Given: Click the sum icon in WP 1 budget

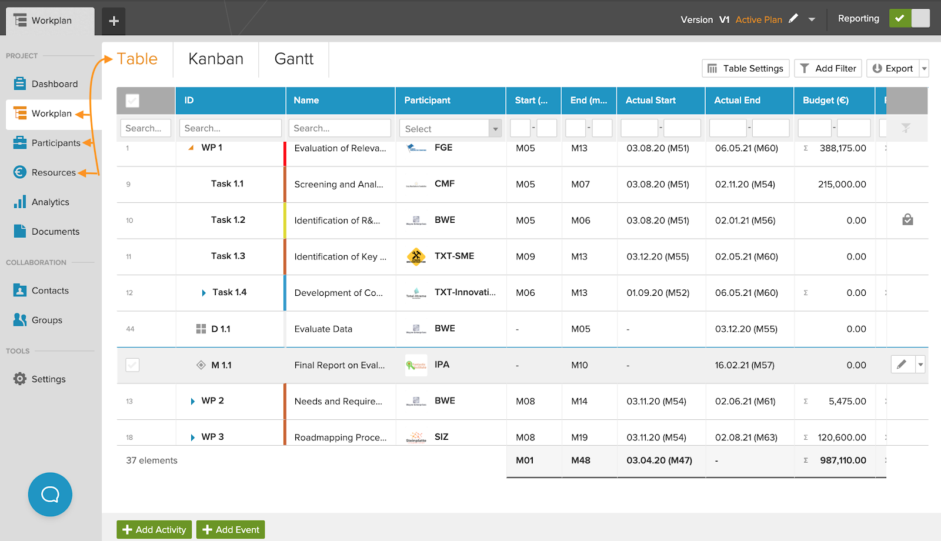Looking at the screenshot, I should click(806, 148).
